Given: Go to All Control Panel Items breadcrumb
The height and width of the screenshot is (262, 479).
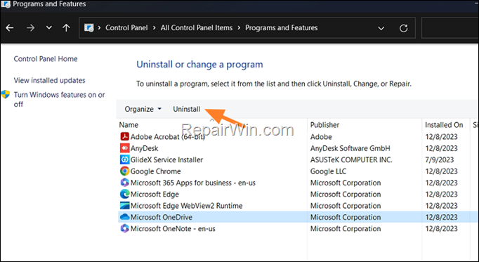Looking at the screenshot, I should click(x=197, y=28).
